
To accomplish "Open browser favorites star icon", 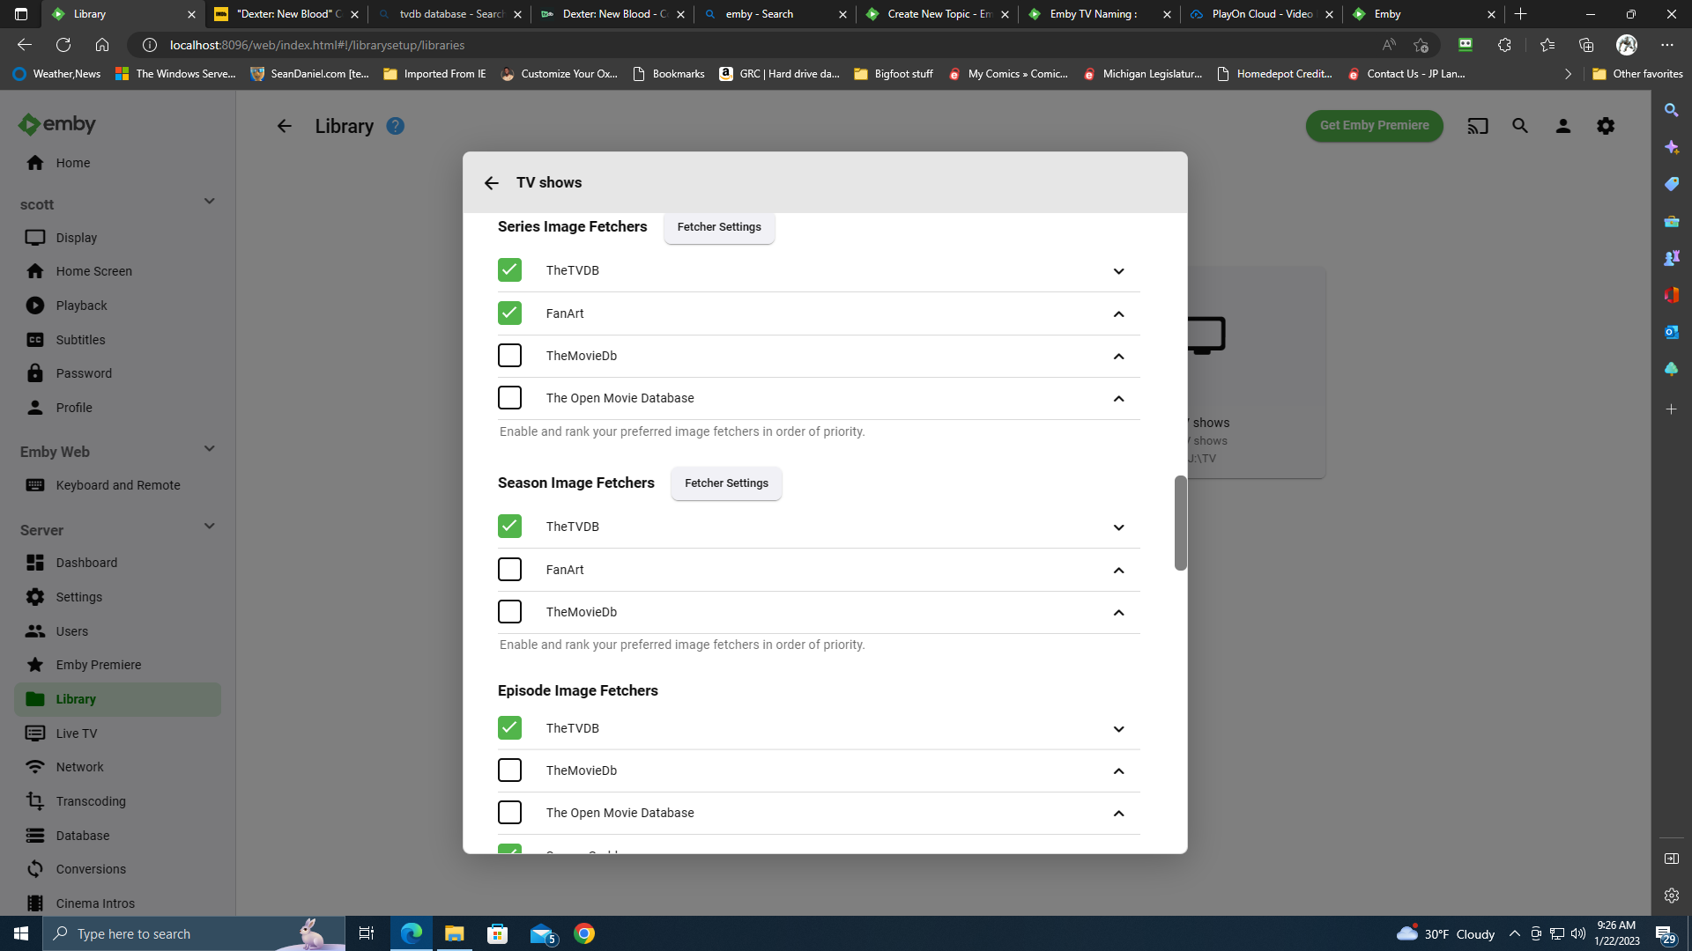I will 1547,45.
